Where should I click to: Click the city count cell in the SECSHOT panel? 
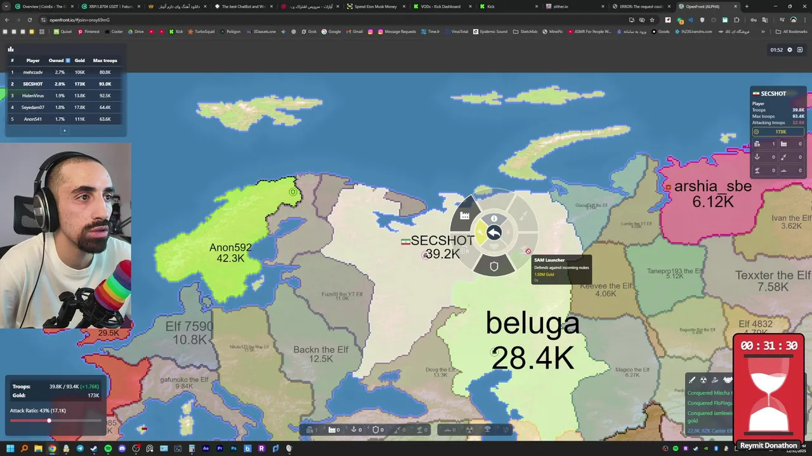(764, 144)
